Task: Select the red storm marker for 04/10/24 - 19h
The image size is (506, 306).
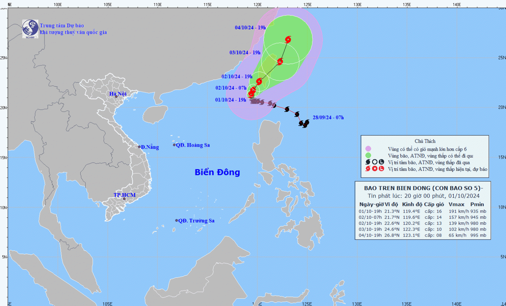Action: pos(288,39)
